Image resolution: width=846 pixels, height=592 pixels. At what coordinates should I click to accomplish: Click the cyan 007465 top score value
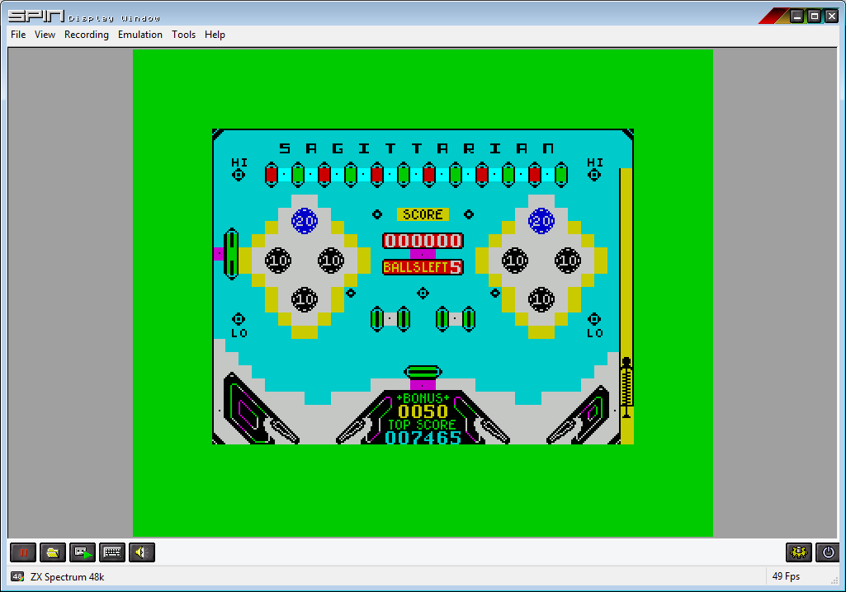click(x=423, y=438)
